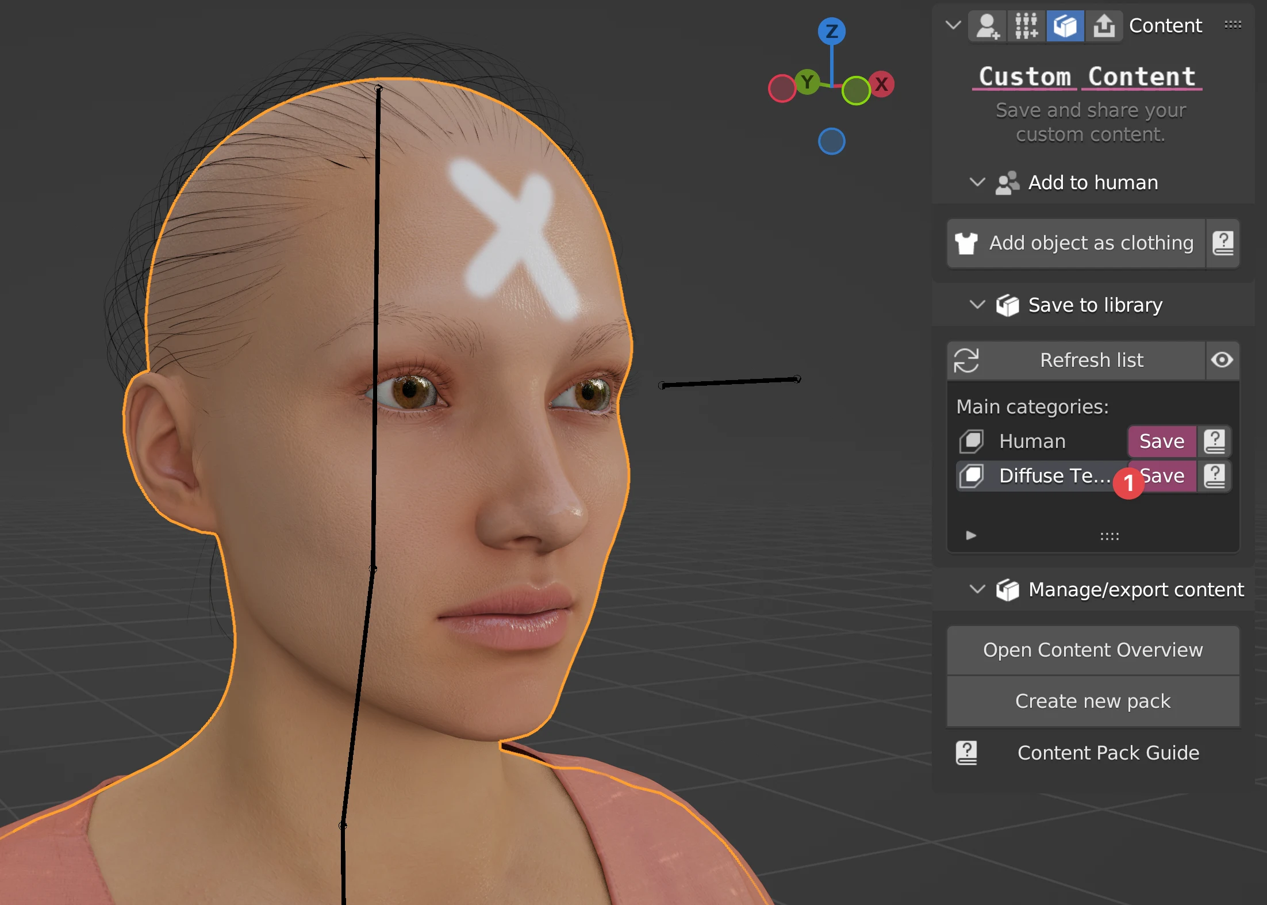Image resolution: width=1267 pixels, height=905 pixels.
Task: Select the active Content box tab icon
Action: [x=1065, y=26]
